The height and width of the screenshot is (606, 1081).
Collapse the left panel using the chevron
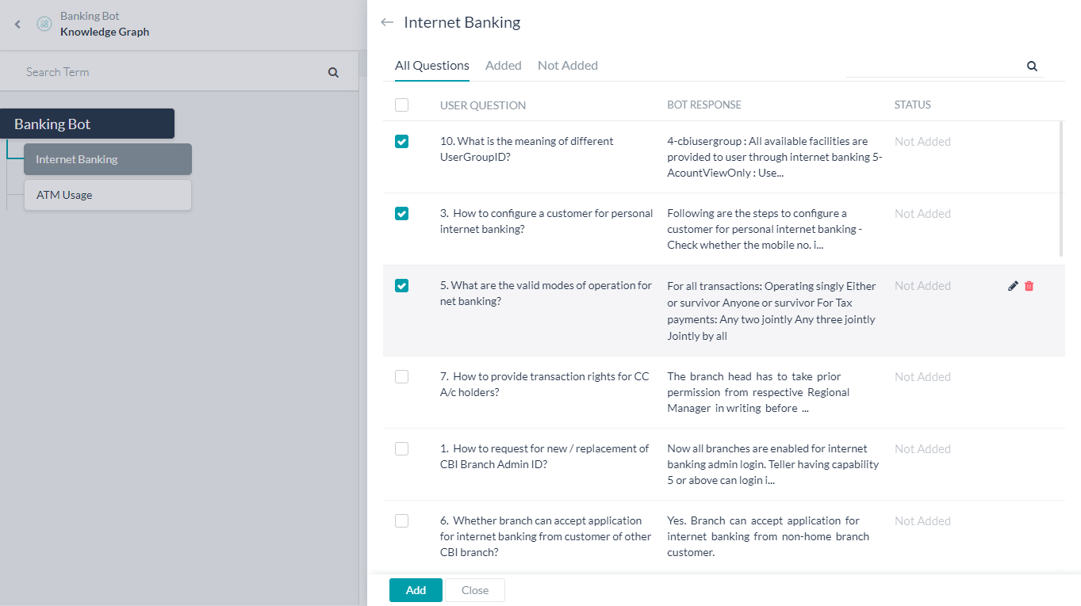(17, 24)
